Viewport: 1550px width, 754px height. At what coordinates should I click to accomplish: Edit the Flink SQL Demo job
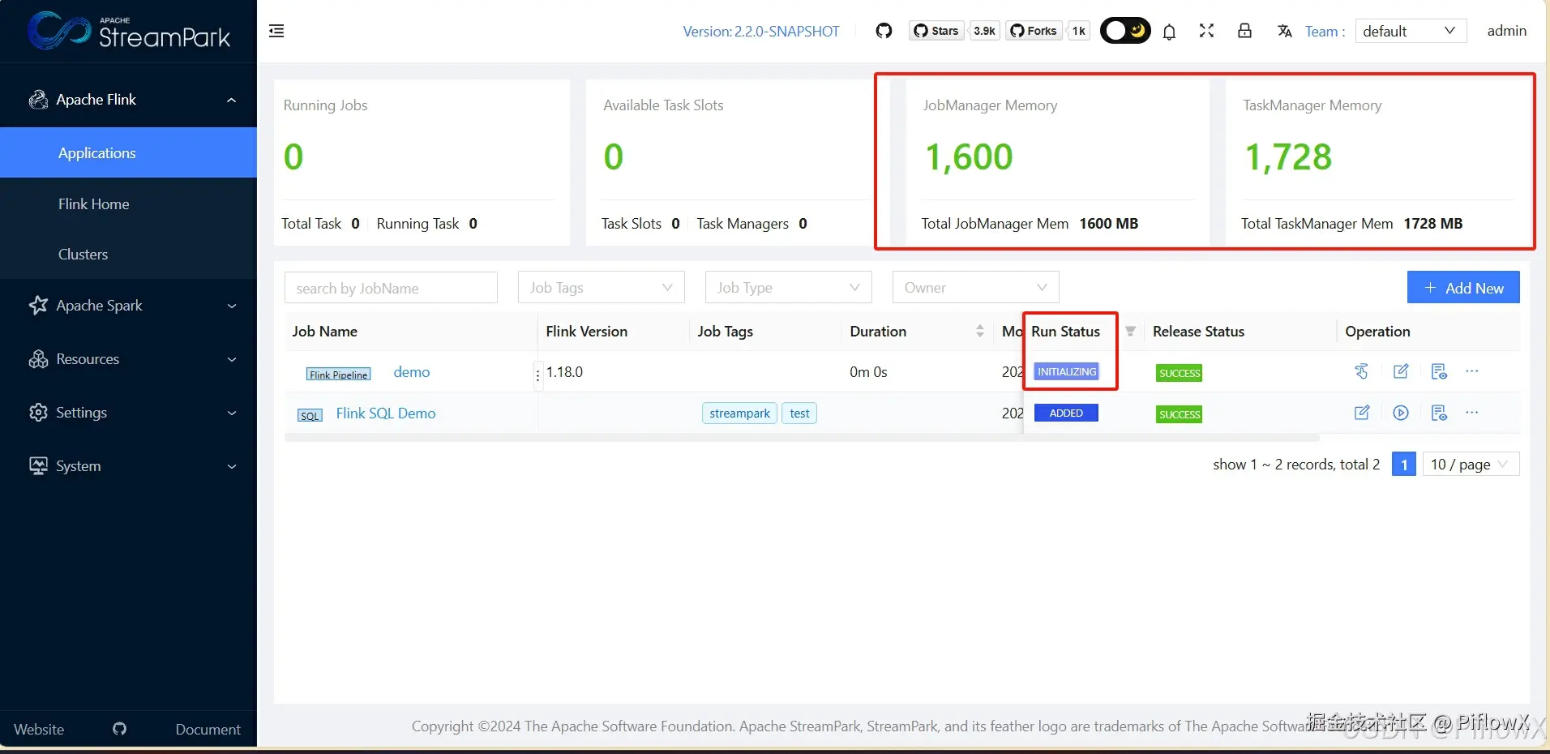[x=1362, y=413]
